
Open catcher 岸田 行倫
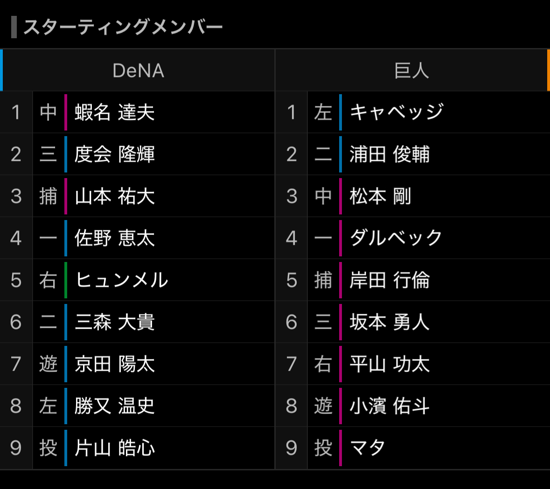(x=390, y=280)
